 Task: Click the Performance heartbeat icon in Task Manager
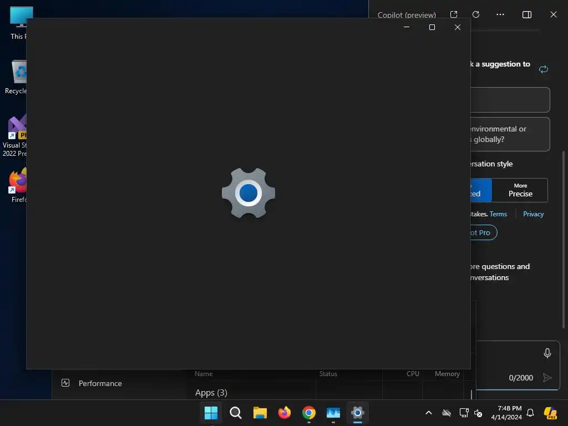coord(65,383)
